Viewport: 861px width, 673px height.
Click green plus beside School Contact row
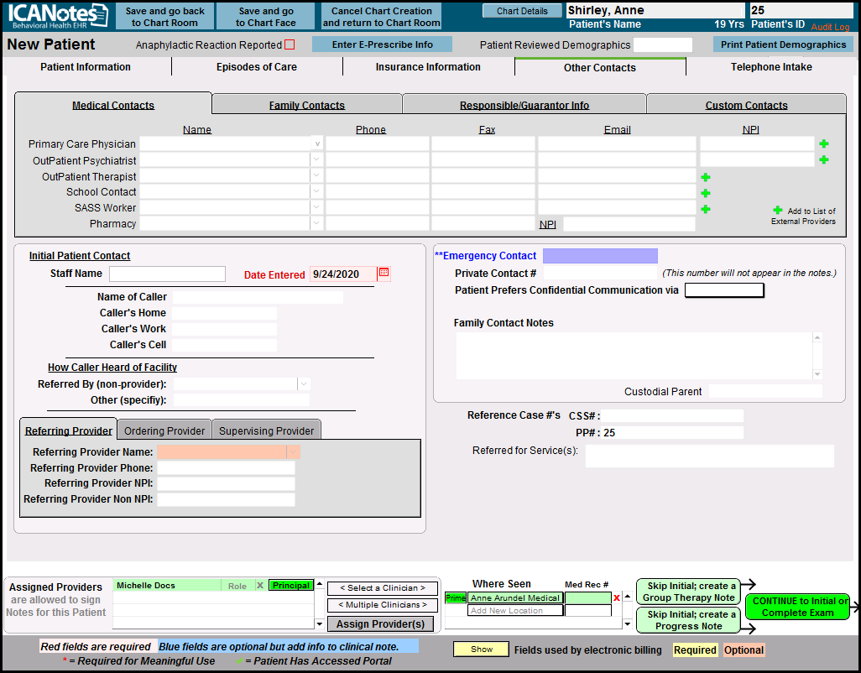706,193
